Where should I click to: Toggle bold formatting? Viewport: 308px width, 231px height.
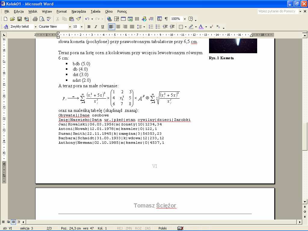[x=89, y=26]
